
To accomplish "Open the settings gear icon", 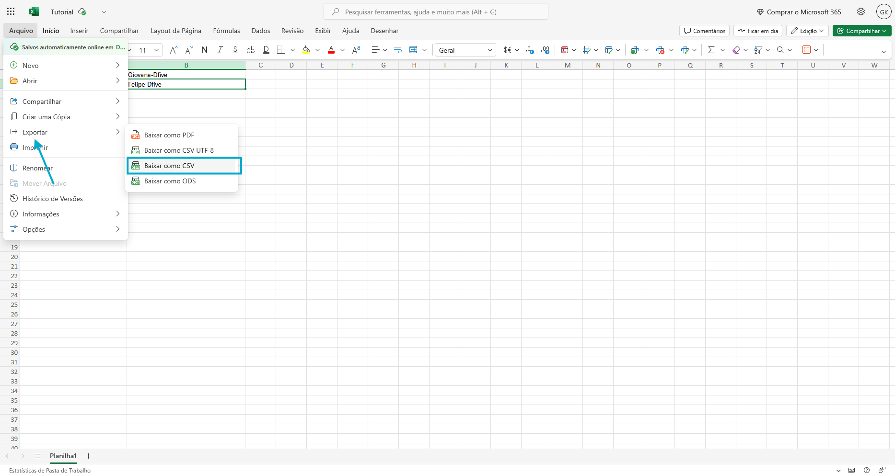I will click(861, 11).
